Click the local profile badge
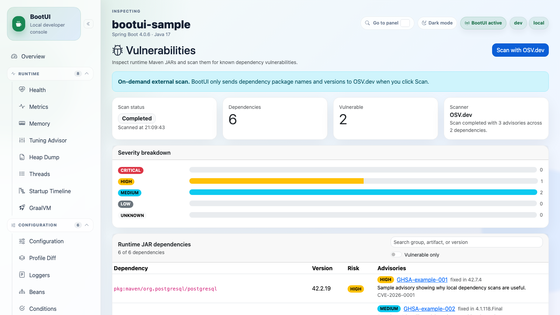This screenshot has width=560, height=315. 539,23
